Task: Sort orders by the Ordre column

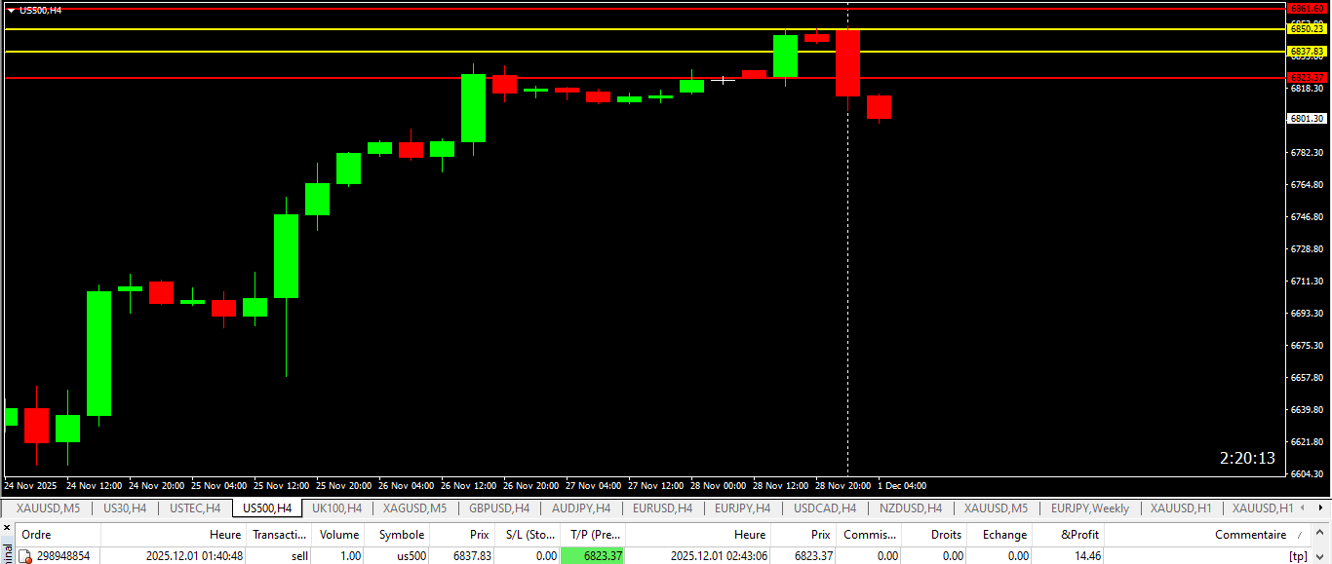Action: coord(57,535)
